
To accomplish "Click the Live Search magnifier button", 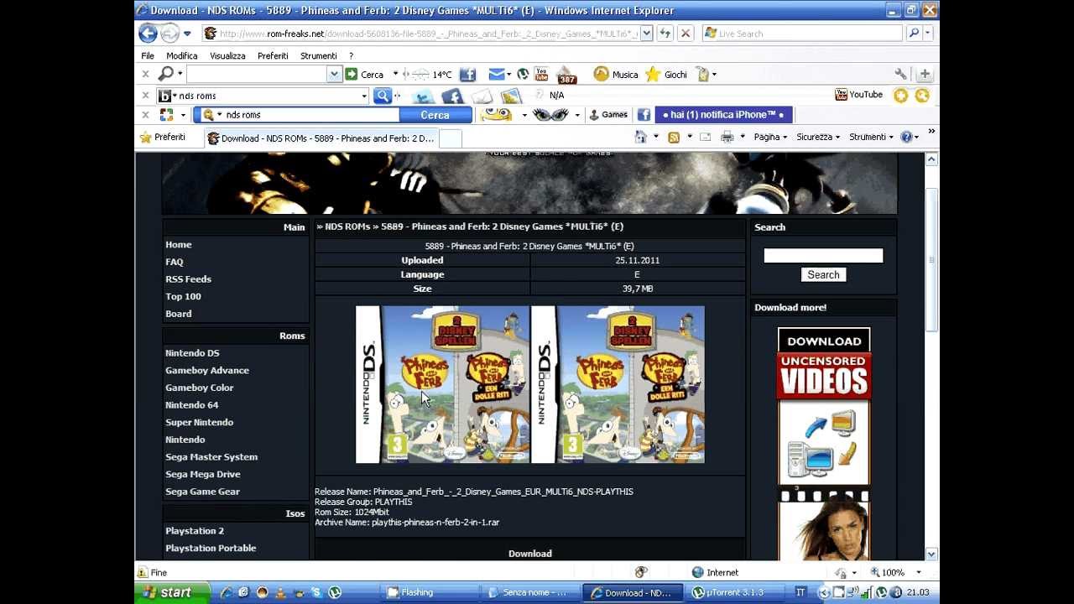I will (x=914, y=34).
